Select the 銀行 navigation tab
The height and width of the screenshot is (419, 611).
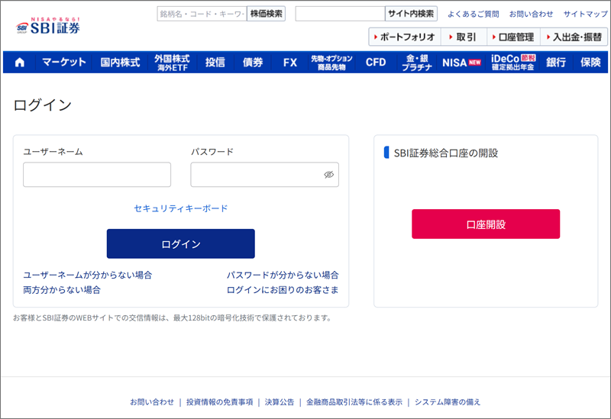click(x=556, y=63)
